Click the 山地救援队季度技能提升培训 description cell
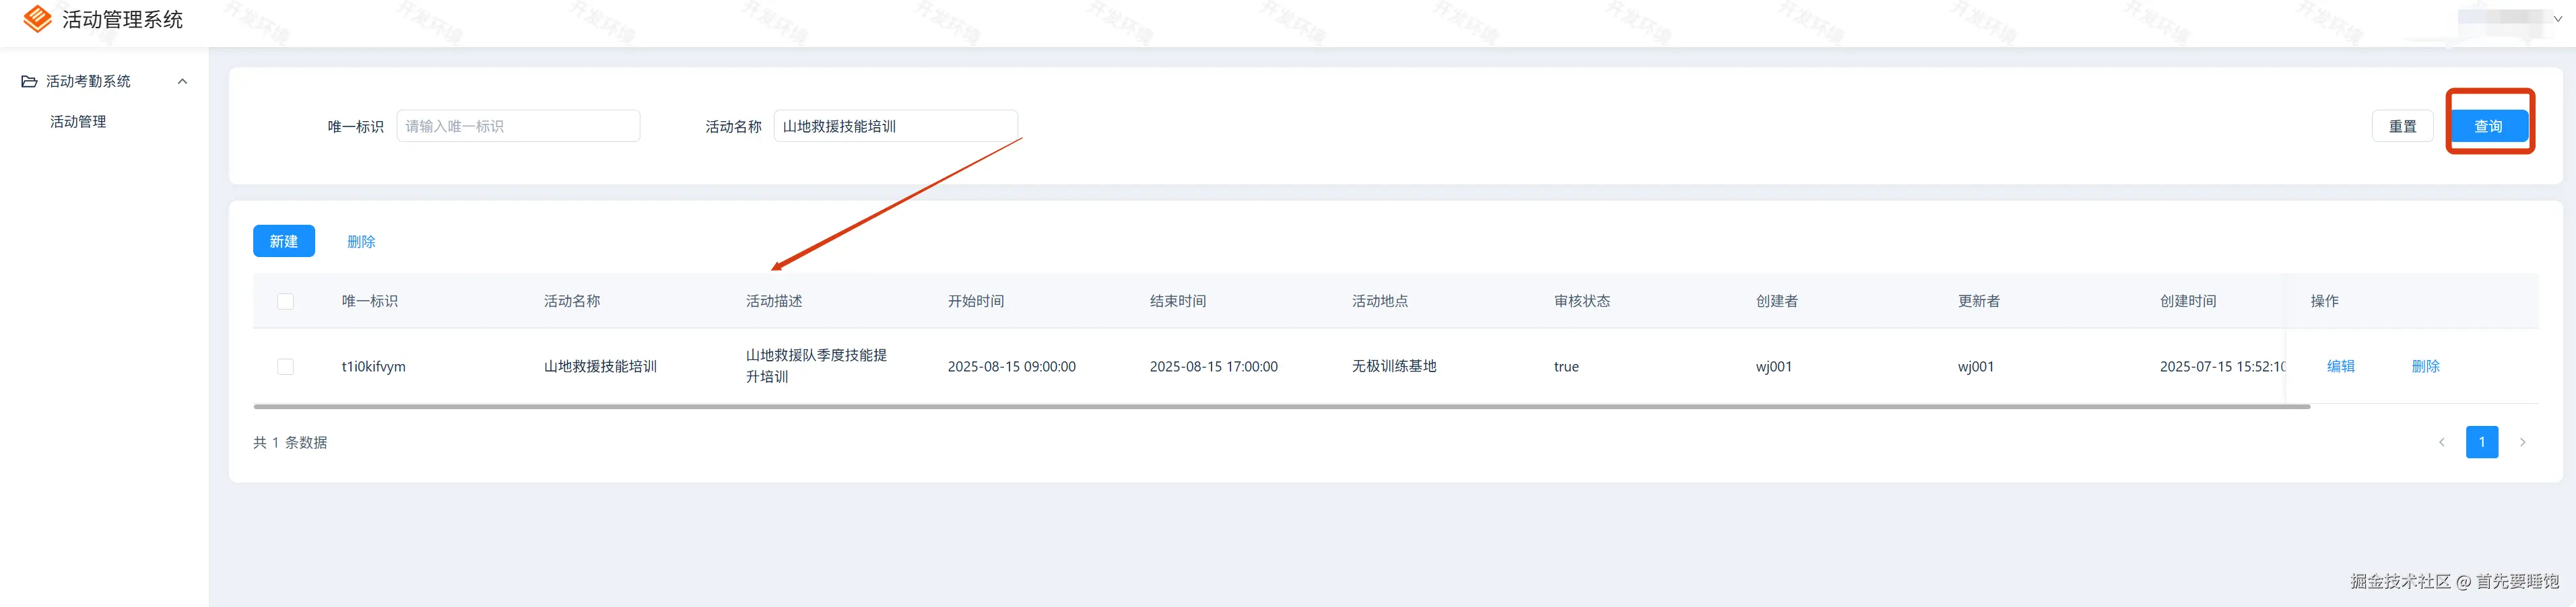 [x=816, y=366]
